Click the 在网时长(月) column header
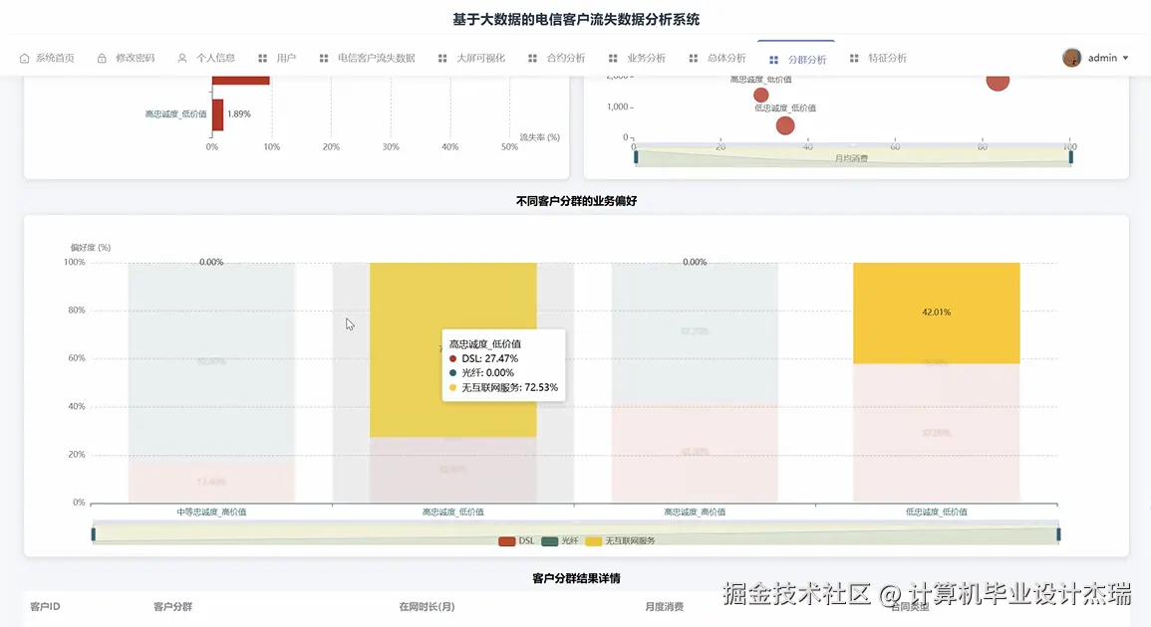 click(x=427, y=606)
